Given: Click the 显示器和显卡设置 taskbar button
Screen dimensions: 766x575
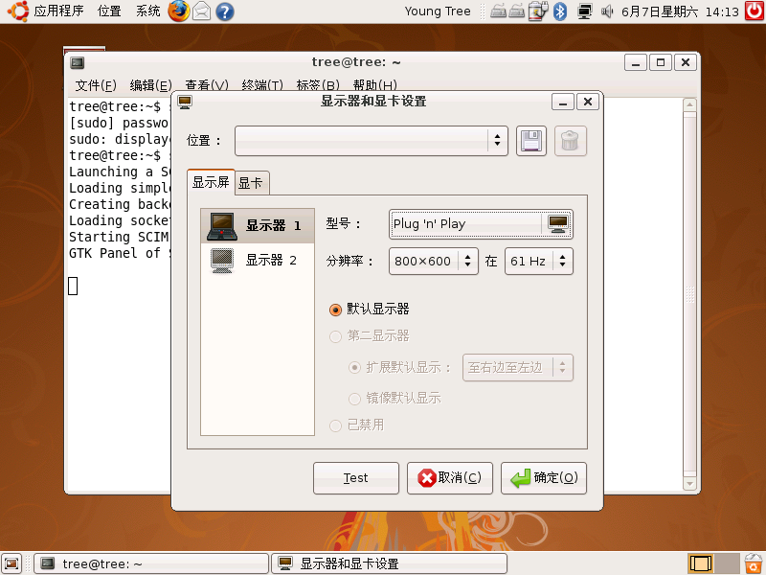Looking at the screenshot, I should [390, 563].
